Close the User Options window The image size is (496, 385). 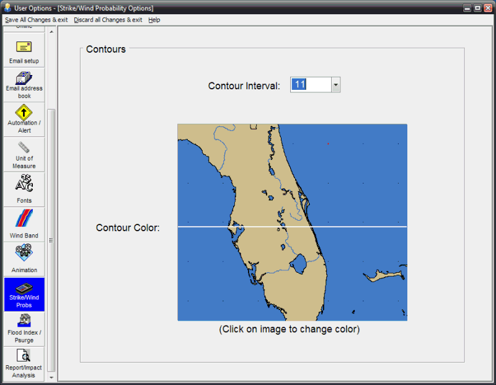[x=488, y=8]
